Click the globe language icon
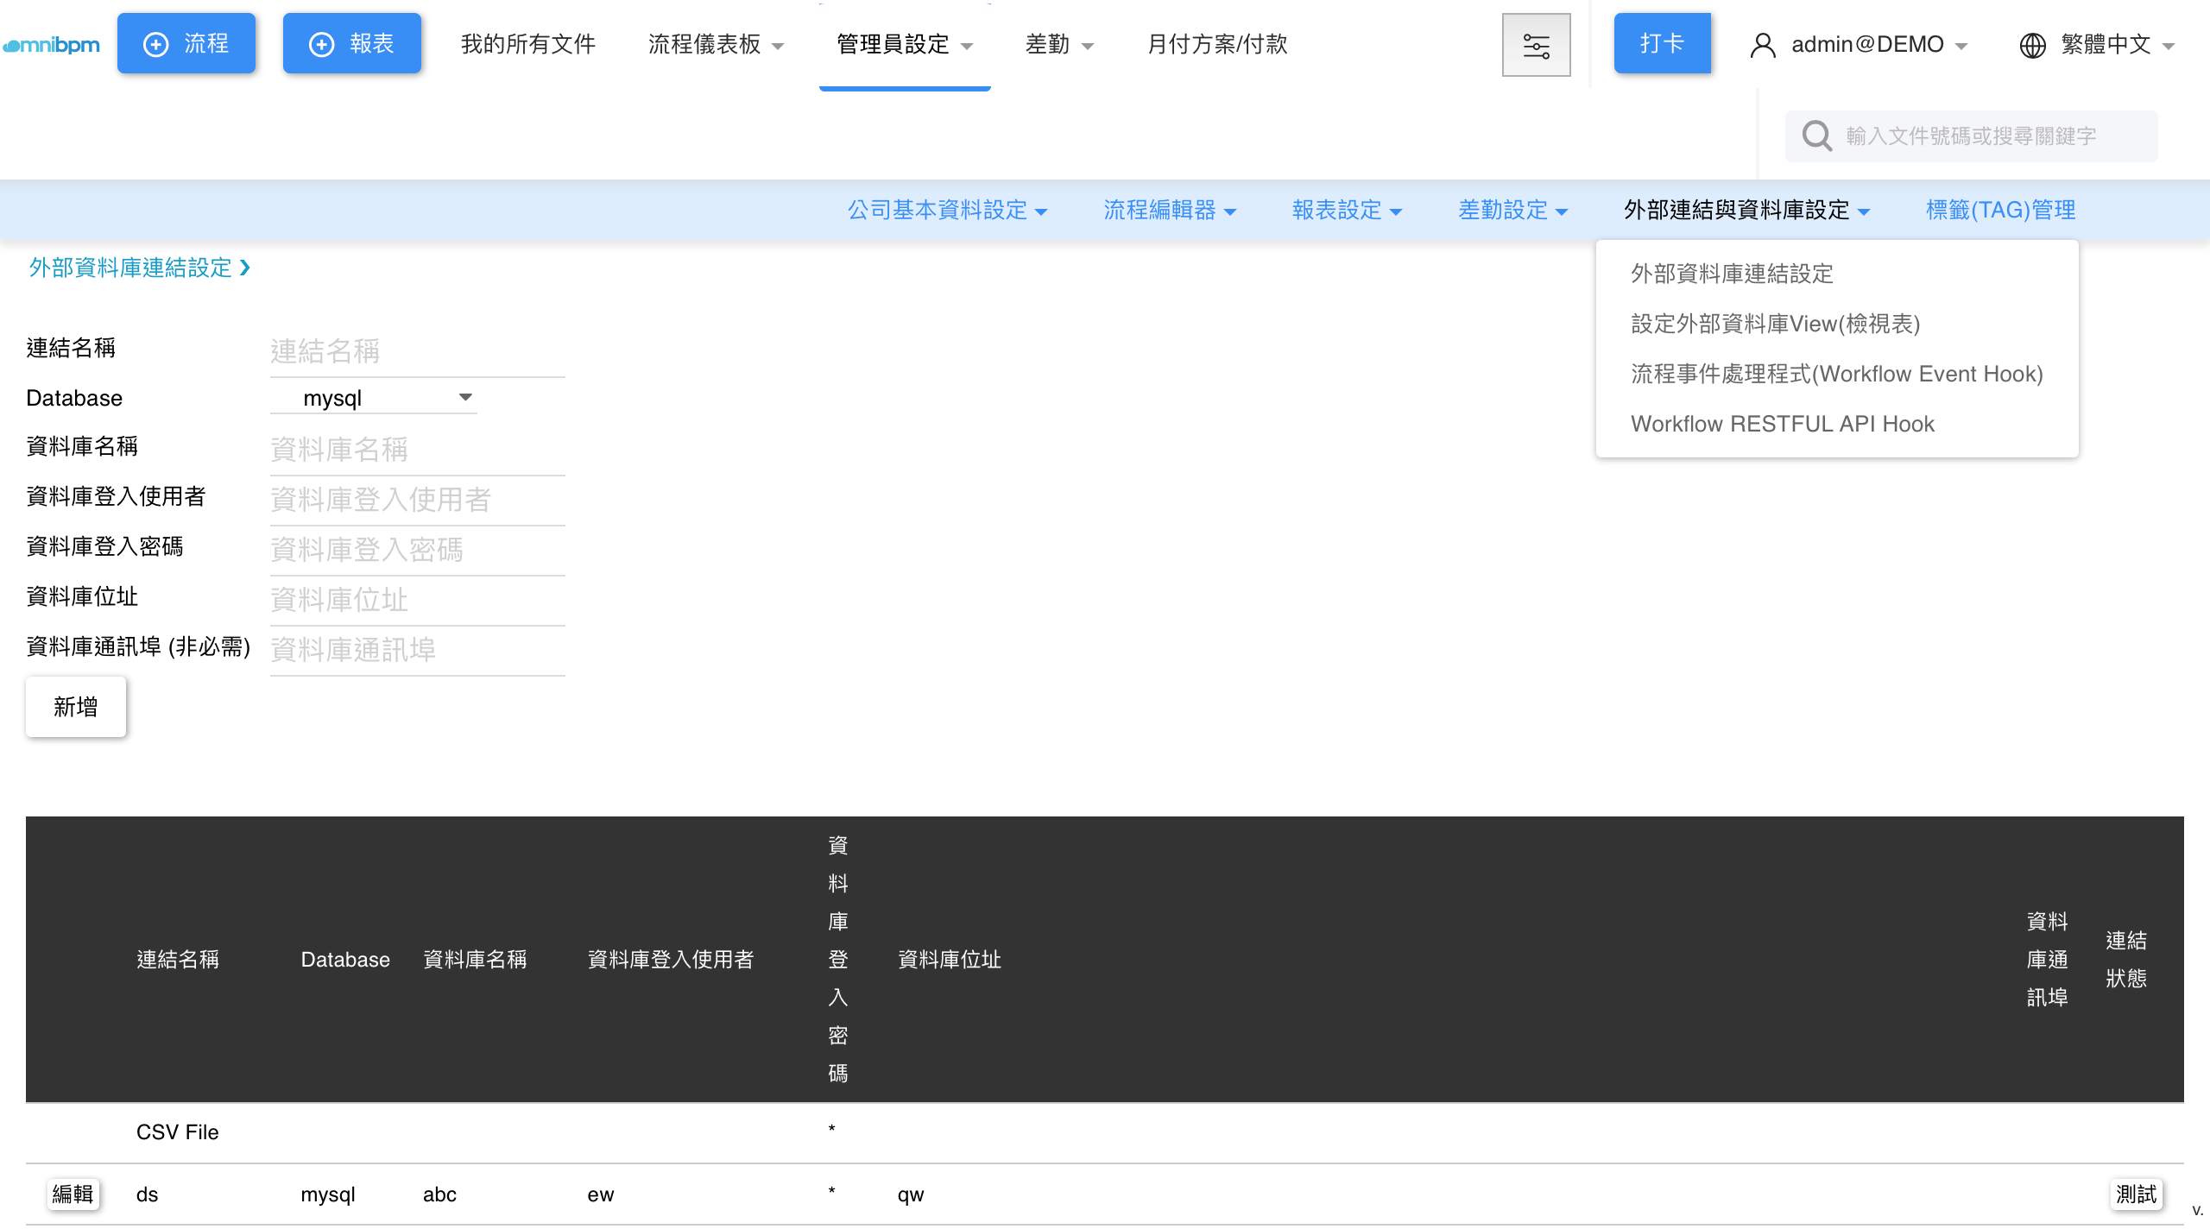2210x1229 pixels. (2032, 45)
